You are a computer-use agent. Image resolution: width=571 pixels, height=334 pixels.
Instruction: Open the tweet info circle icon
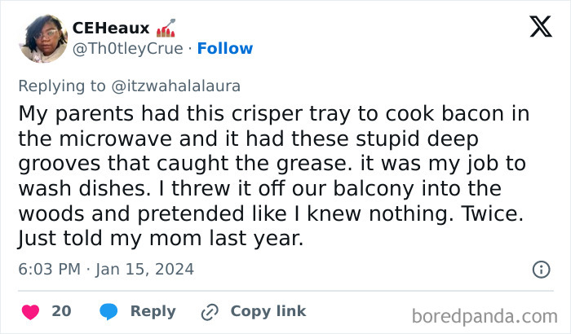[x=540, y=269]
